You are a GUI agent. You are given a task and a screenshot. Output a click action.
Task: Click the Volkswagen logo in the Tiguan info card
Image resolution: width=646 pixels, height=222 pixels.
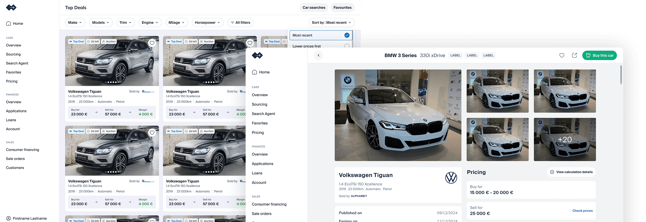pos(451,178)
